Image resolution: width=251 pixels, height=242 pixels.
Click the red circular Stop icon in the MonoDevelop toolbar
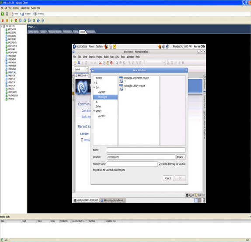(112, 63)
